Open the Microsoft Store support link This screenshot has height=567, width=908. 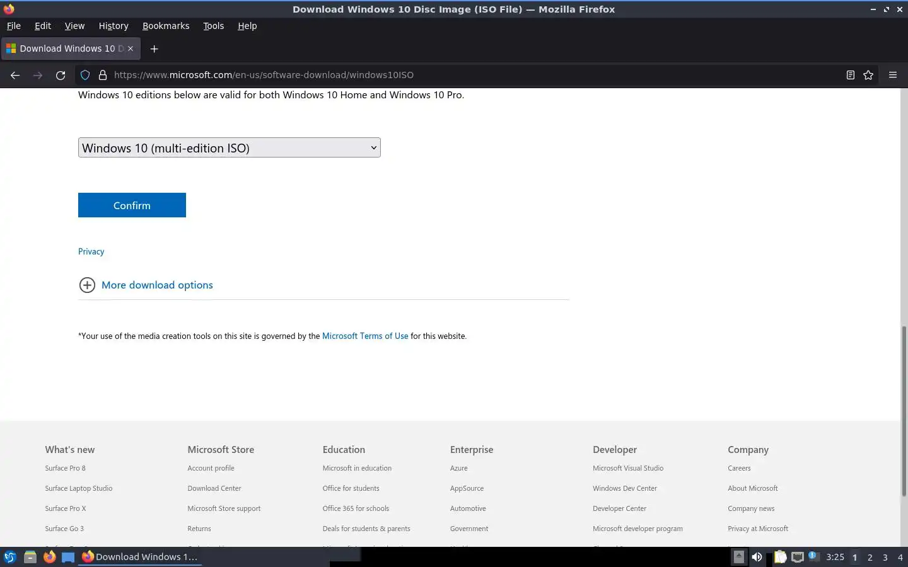click(224, 508)
